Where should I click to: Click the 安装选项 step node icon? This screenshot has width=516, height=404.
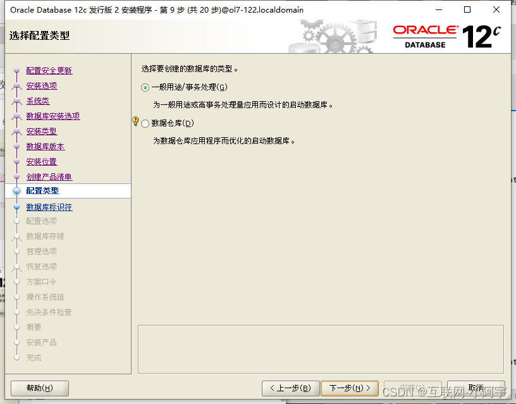[17, 85]
